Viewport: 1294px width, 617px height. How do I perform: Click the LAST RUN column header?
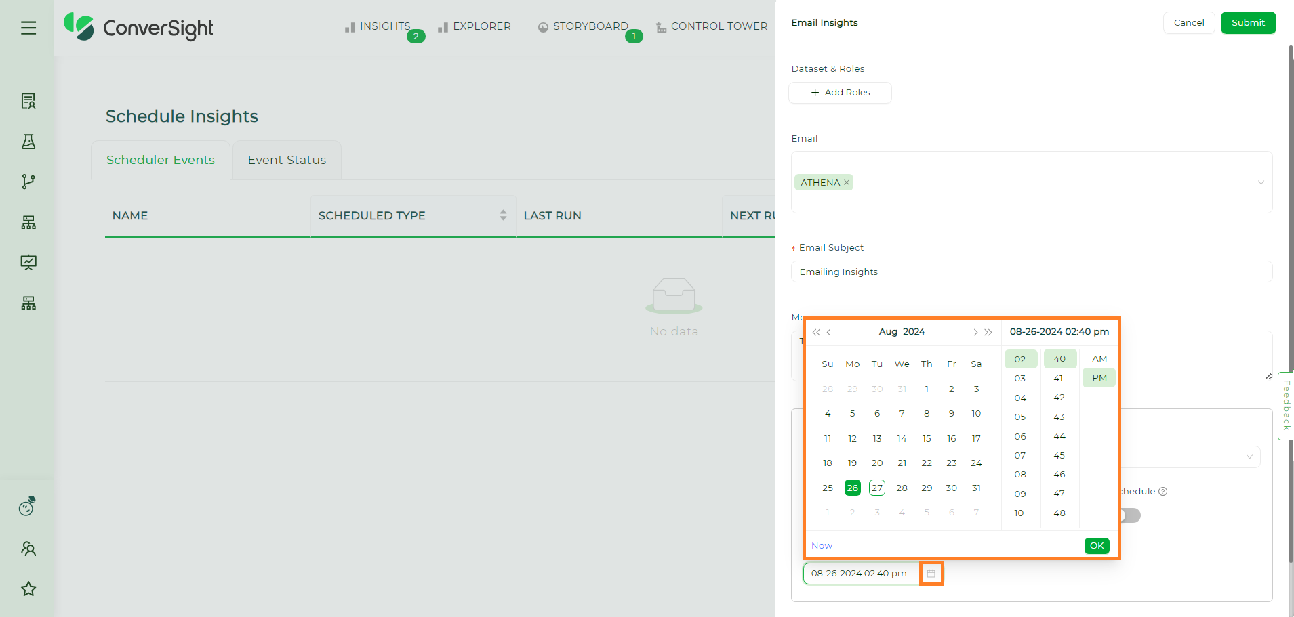[x=552, y=216]
